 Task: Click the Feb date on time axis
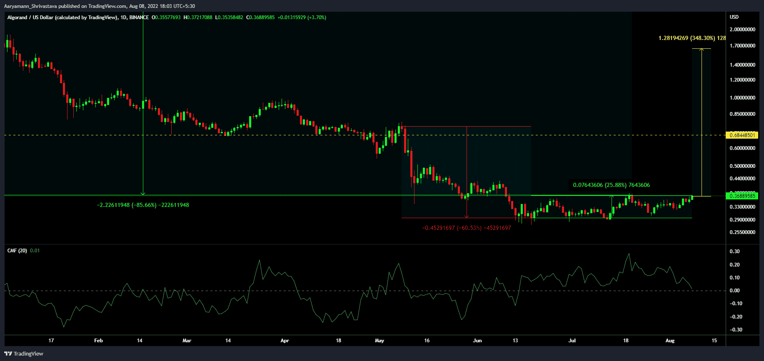pos(98,341)
